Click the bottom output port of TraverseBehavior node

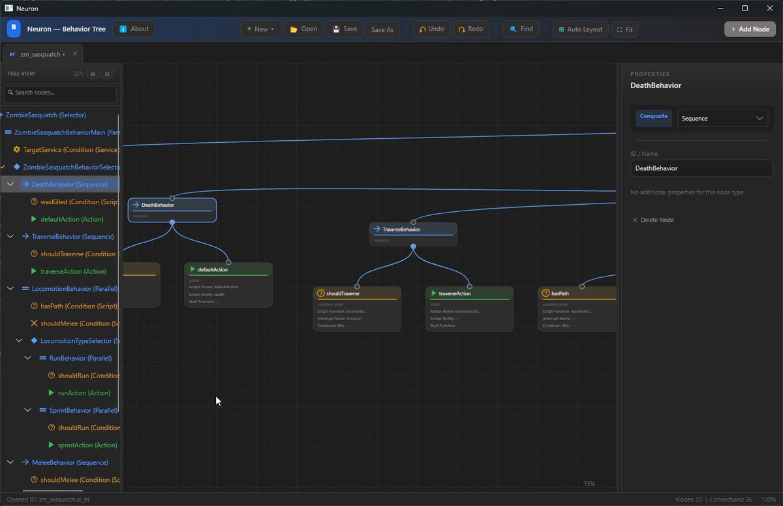tap(413, 246)
